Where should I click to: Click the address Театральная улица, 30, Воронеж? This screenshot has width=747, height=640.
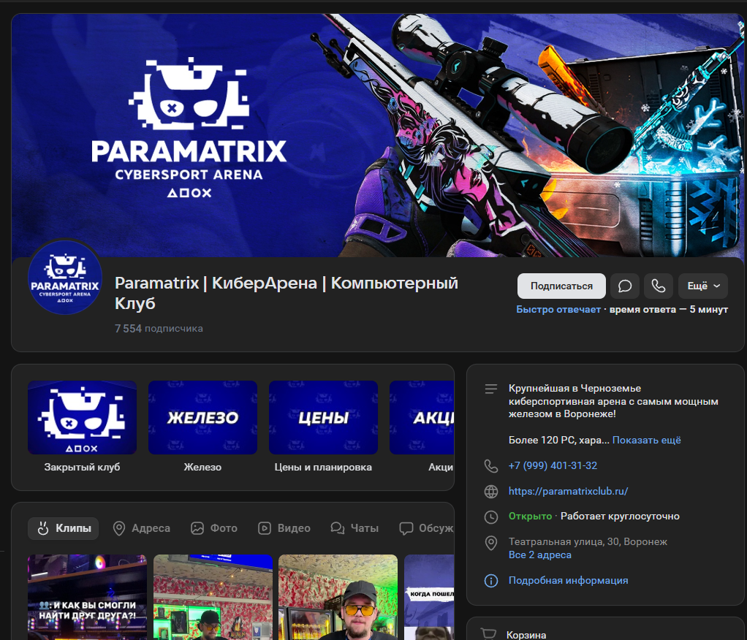[x=588, y=541]
